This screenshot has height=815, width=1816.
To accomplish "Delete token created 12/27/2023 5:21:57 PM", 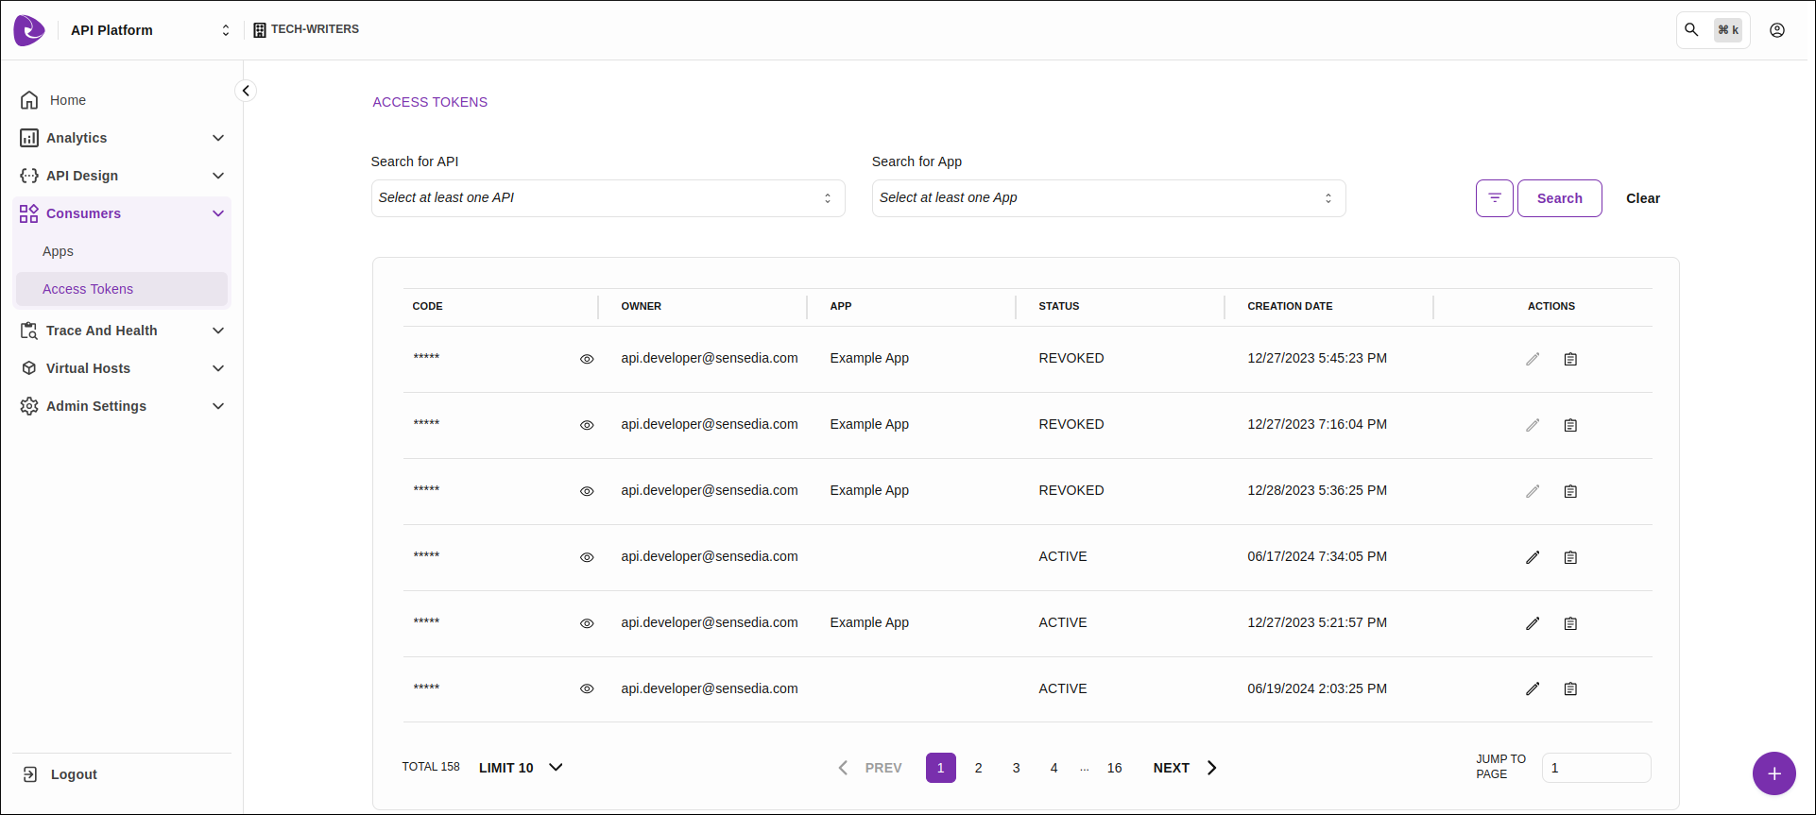I will pyautogui.click(x=1570, y=623).
